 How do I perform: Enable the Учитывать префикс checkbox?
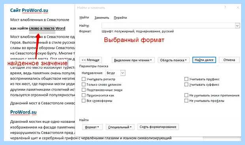pos(186,79)
